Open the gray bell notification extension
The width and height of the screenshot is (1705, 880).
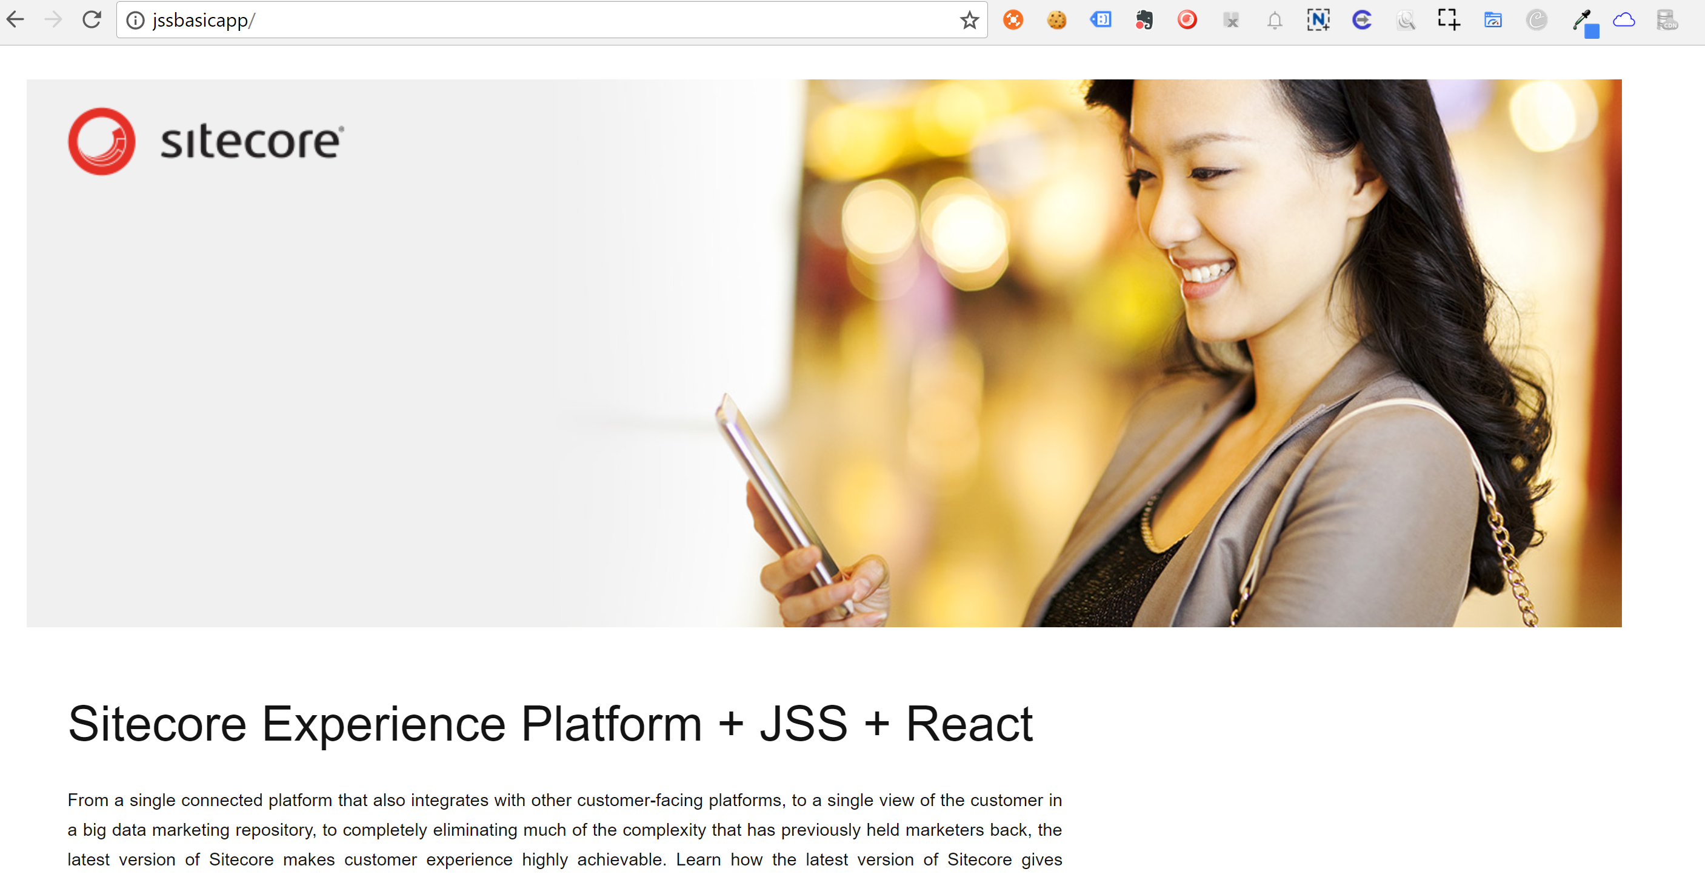1274,21
